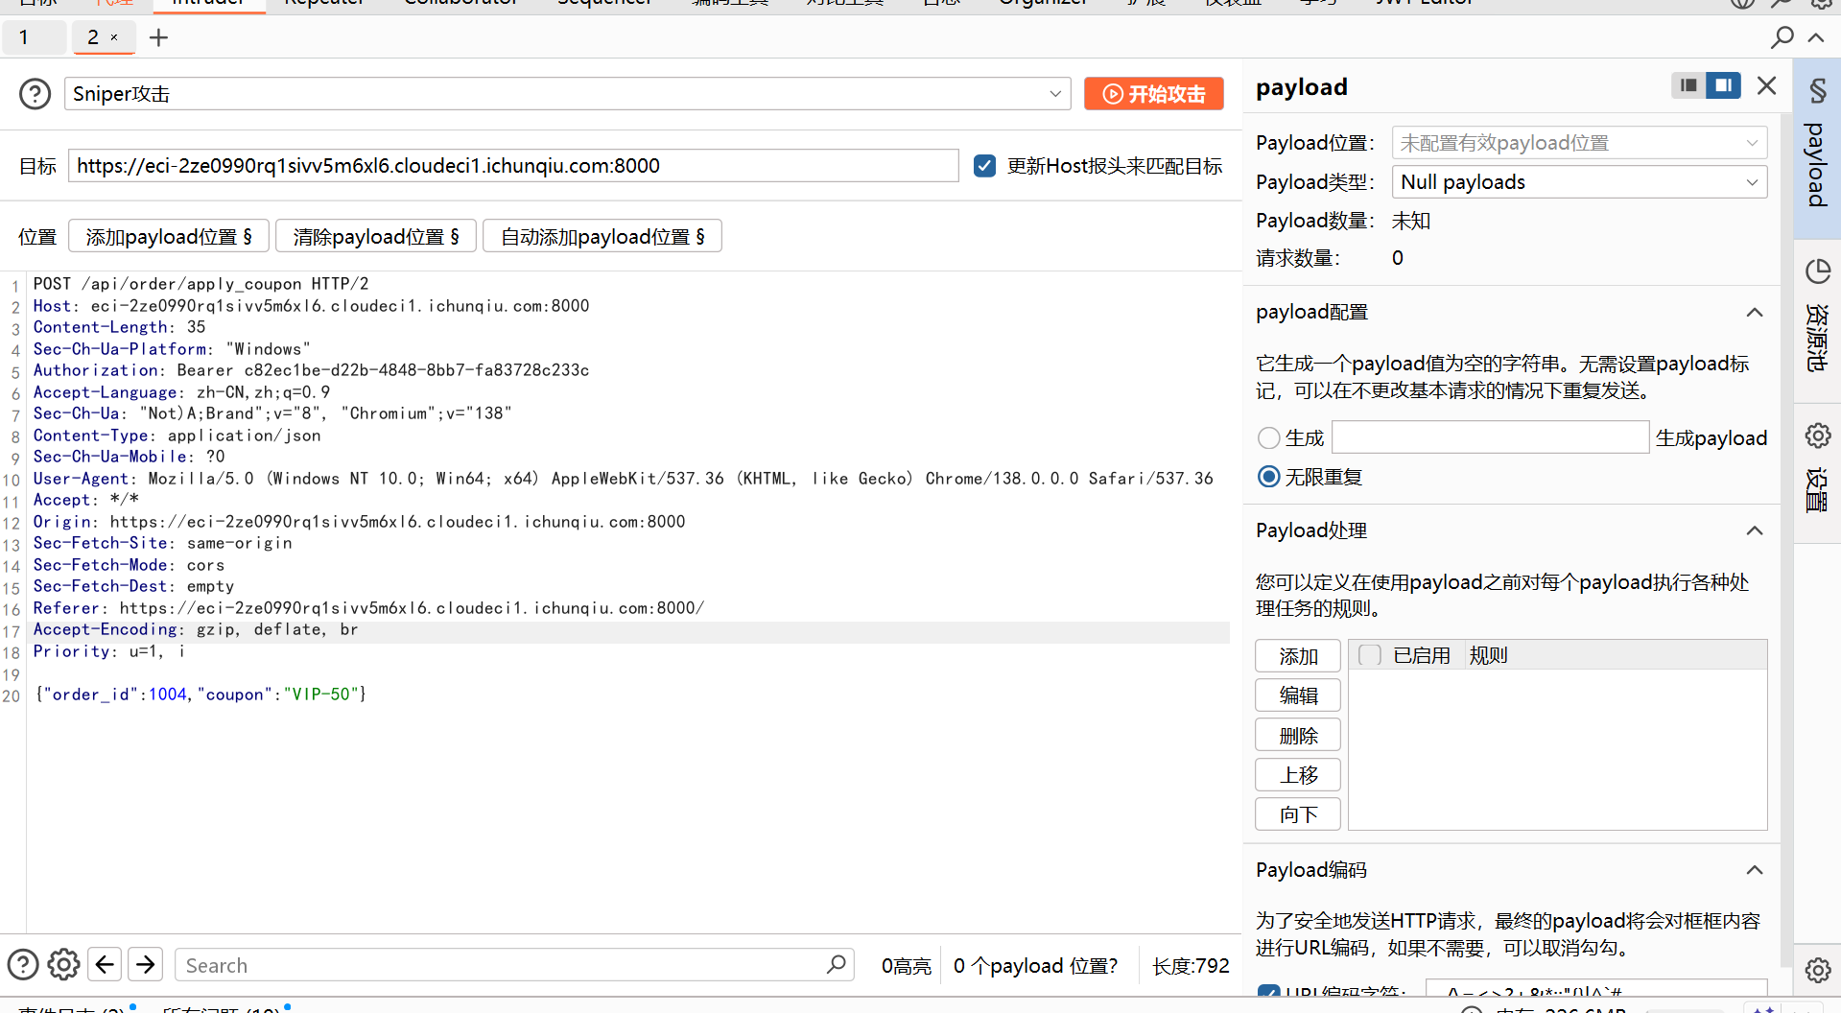Screen dimensions: 1841x1013
Task: Open the Sniper attack type dropdown
Action: coord(567,94)
